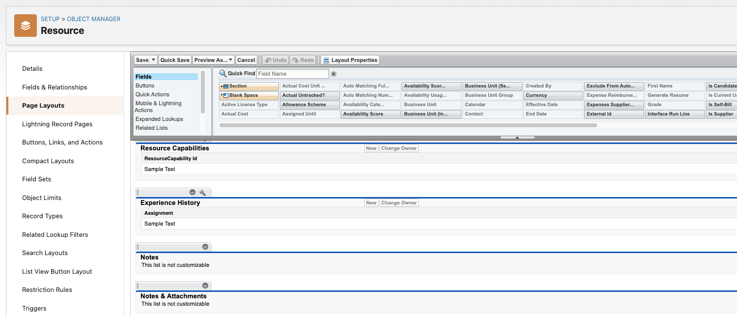Select the Active License Type field
Viewport: 737px width, 316px height.
(x=249, y=105)
